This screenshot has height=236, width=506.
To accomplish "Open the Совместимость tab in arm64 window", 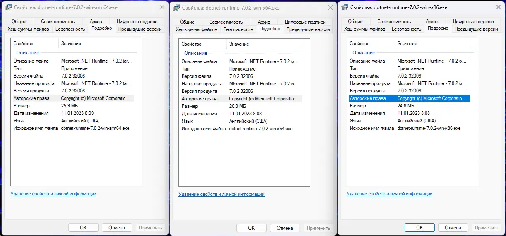I will pyautogui.click(x=58, y=22).
